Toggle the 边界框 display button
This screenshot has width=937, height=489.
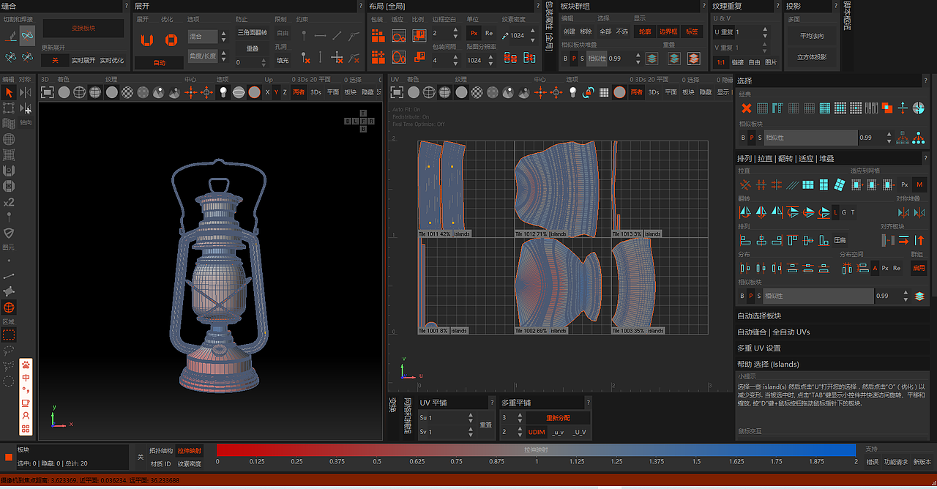(668, 32)
